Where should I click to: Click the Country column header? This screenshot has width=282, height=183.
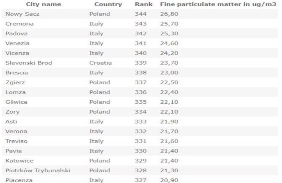click(x=108, y=4)
